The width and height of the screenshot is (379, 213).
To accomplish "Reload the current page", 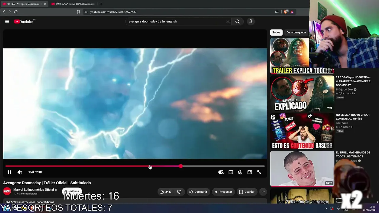I will point(16,12).
